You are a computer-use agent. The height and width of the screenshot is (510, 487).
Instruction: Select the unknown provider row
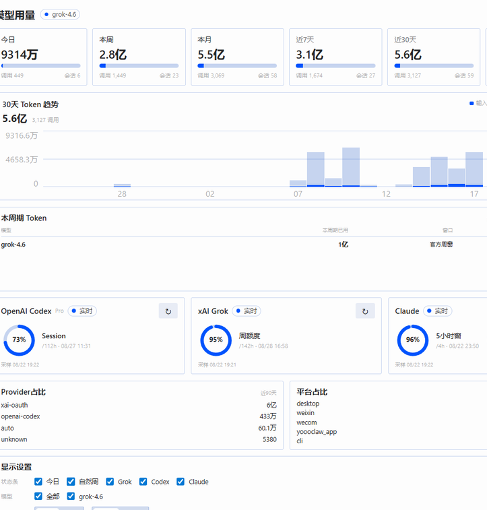pos(139,439)
